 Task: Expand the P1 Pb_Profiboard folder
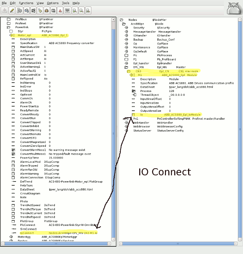[x=126, y=59]
